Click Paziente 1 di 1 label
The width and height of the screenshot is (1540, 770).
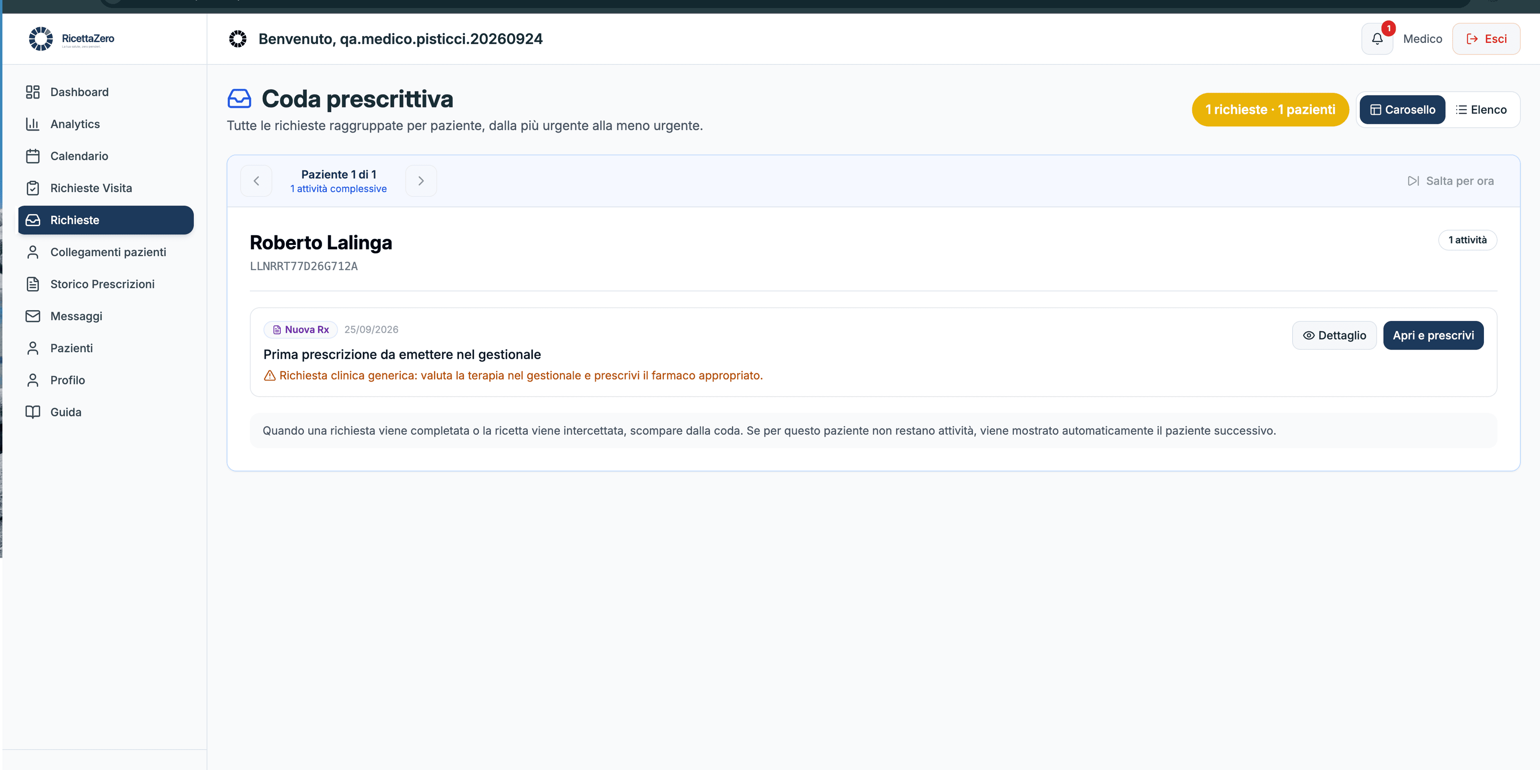click(x=338, y=174)
